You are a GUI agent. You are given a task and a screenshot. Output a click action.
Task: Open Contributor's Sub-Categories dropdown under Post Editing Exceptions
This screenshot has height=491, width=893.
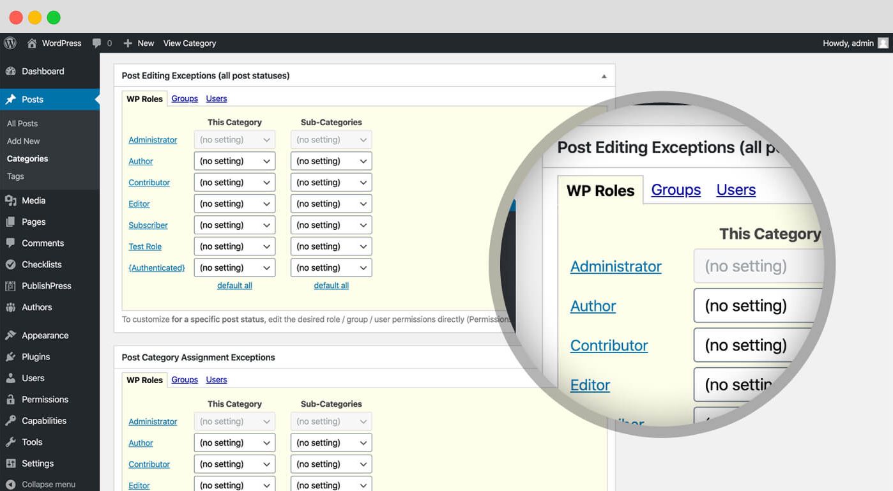point(331,183)
